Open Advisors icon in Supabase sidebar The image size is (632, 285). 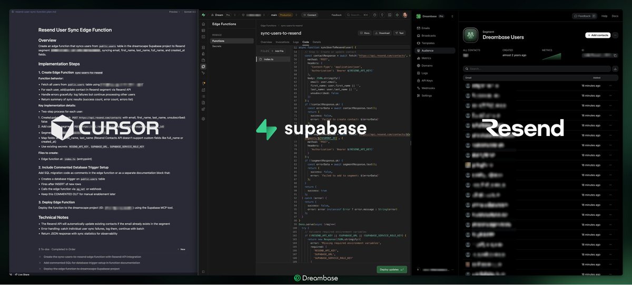pos(203,83)
